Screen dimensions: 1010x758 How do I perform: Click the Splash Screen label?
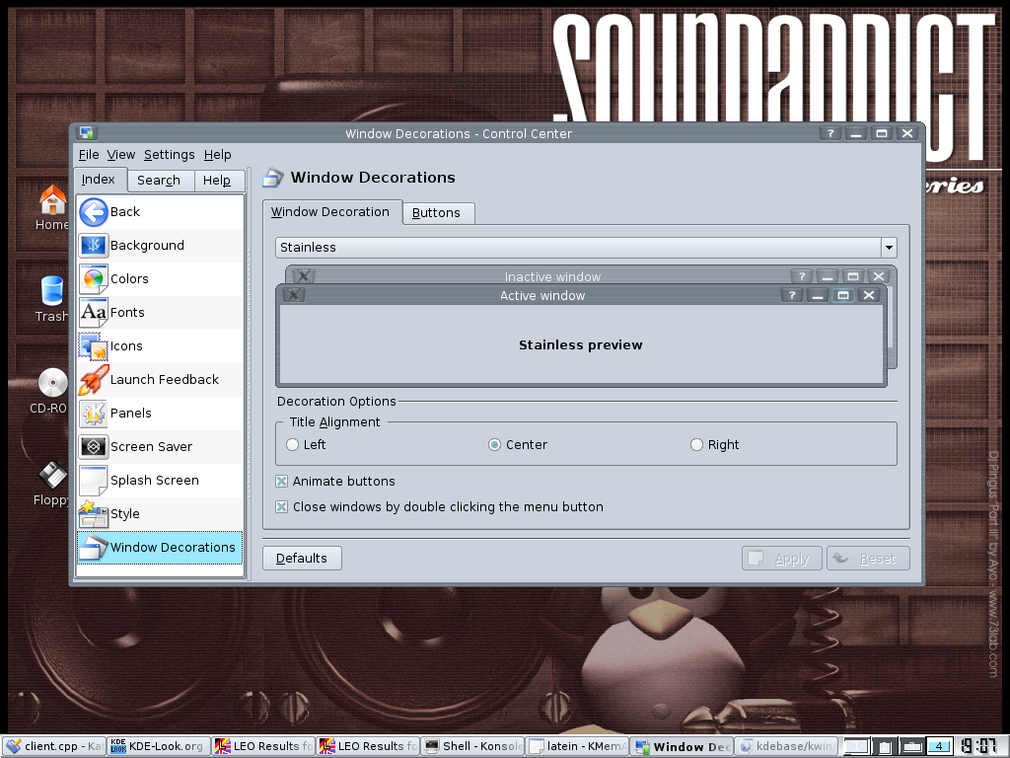tap(155, 481)
